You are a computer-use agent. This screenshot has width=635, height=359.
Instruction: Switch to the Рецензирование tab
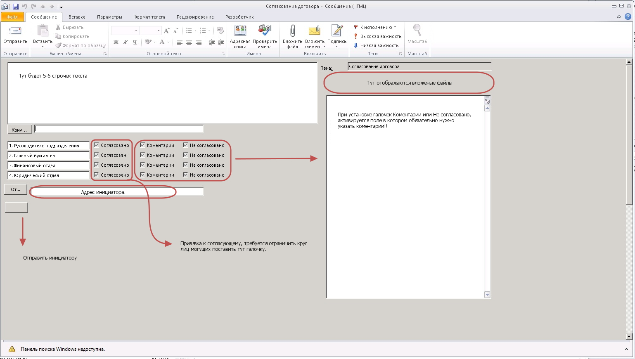[x=195, y=17]
